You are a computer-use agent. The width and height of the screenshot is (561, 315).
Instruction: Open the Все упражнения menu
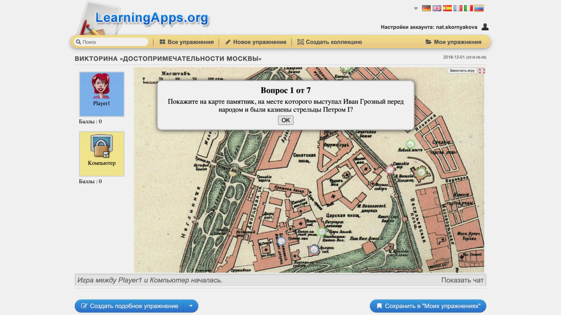187,42
